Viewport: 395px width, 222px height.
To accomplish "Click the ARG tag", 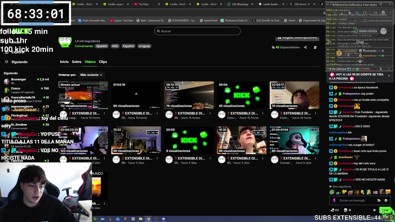I will tap(115, 46).
